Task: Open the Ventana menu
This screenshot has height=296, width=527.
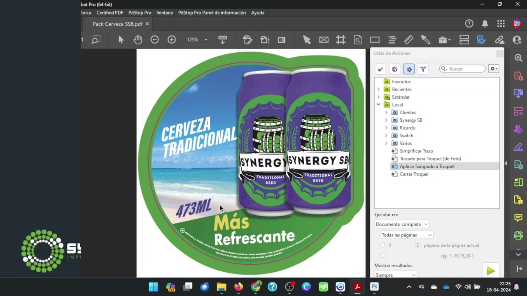Action: [165, 13]
